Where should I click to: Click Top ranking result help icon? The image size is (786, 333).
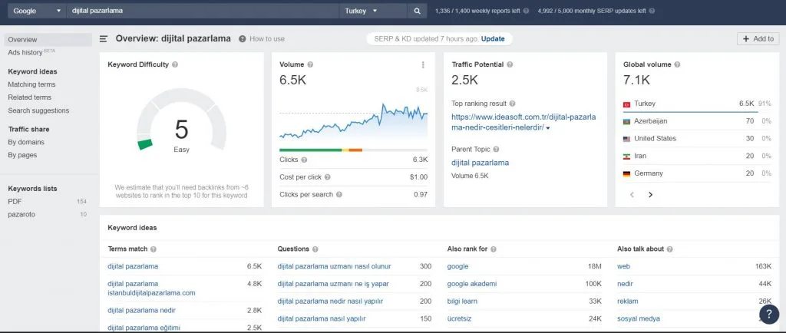[512, 104]
